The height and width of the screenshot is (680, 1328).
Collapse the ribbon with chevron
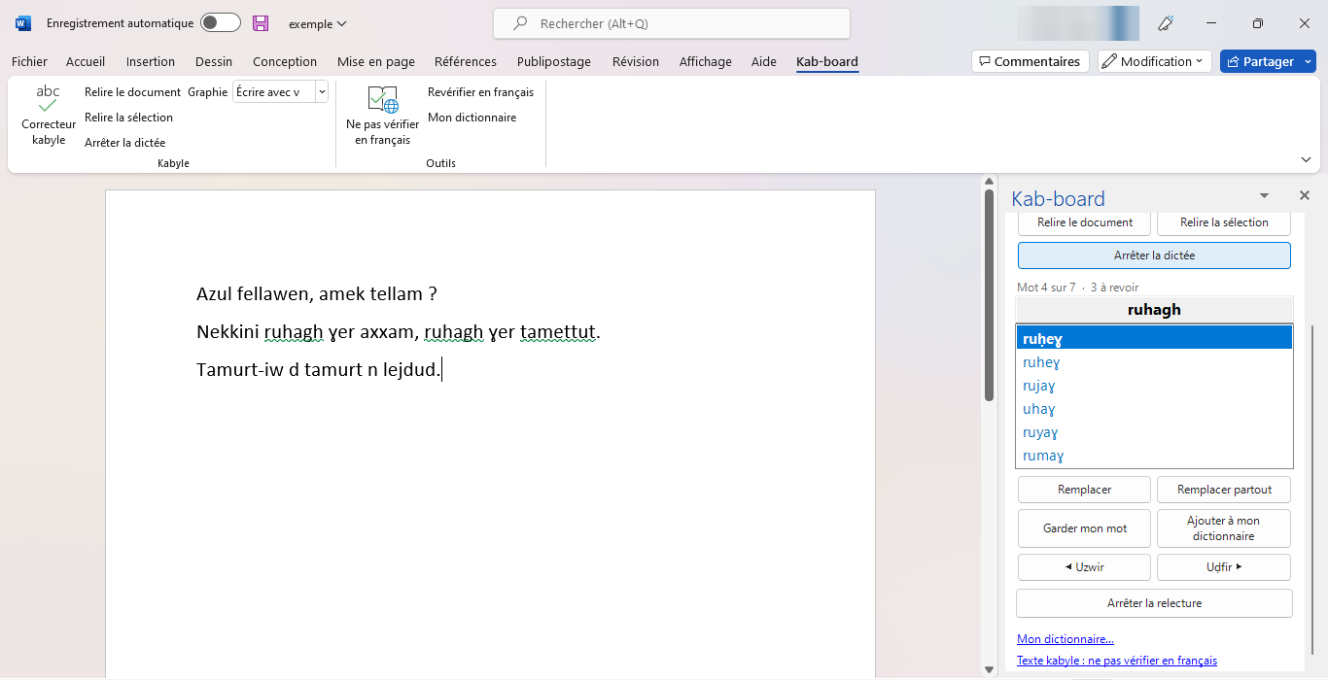click(x=1306, y=159)
